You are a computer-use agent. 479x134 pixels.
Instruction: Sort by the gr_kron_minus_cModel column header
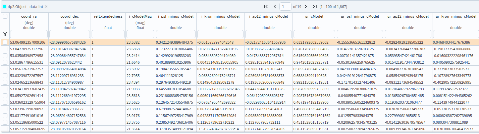(456, 16)
